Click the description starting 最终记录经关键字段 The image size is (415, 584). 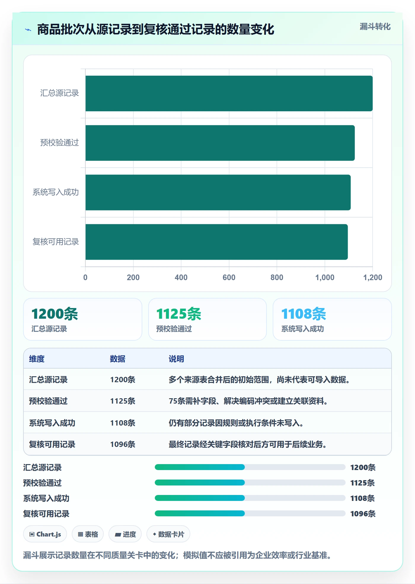click(248, 444)
